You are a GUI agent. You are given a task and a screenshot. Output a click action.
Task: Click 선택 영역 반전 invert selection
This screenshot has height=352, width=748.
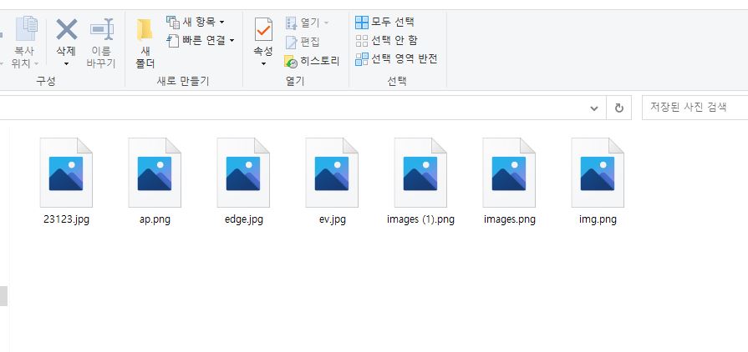396,59
